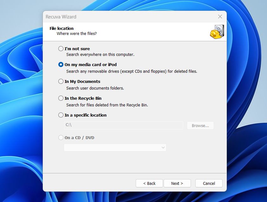Viewport: 267px width, 202px height.
Task: Click "Search for files deleted from the Recycle Bin."
Action: [x=107, y=105]
